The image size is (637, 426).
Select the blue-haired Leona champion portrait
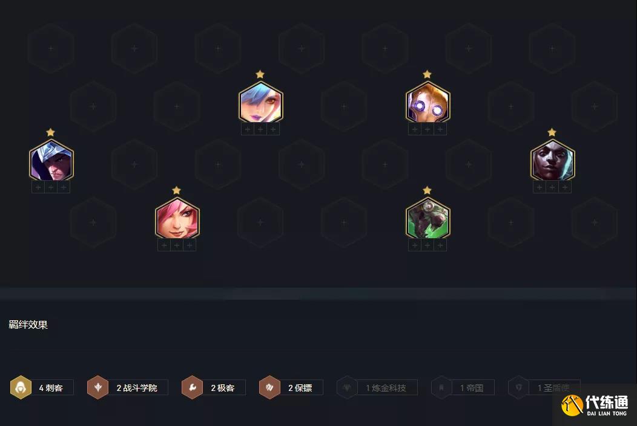(261, 102)
